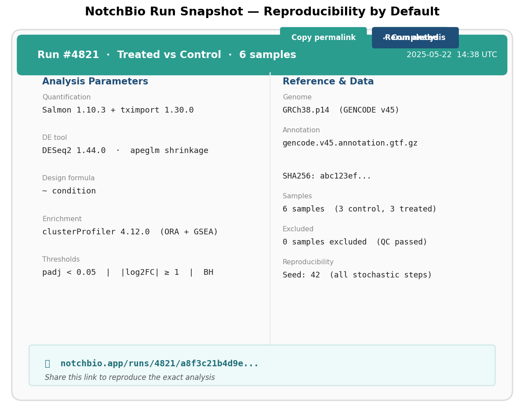Click the Quantification label

pos(66,97)
